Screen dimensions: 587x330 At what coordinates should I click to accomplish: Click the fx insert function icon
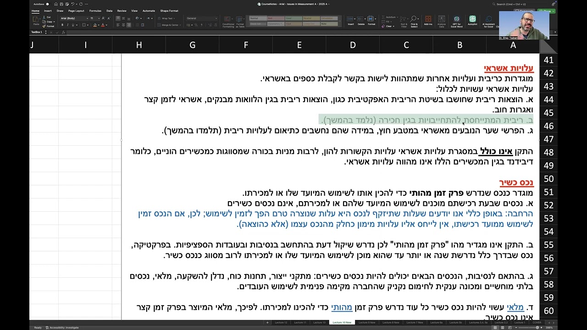[x=63, y=32]
